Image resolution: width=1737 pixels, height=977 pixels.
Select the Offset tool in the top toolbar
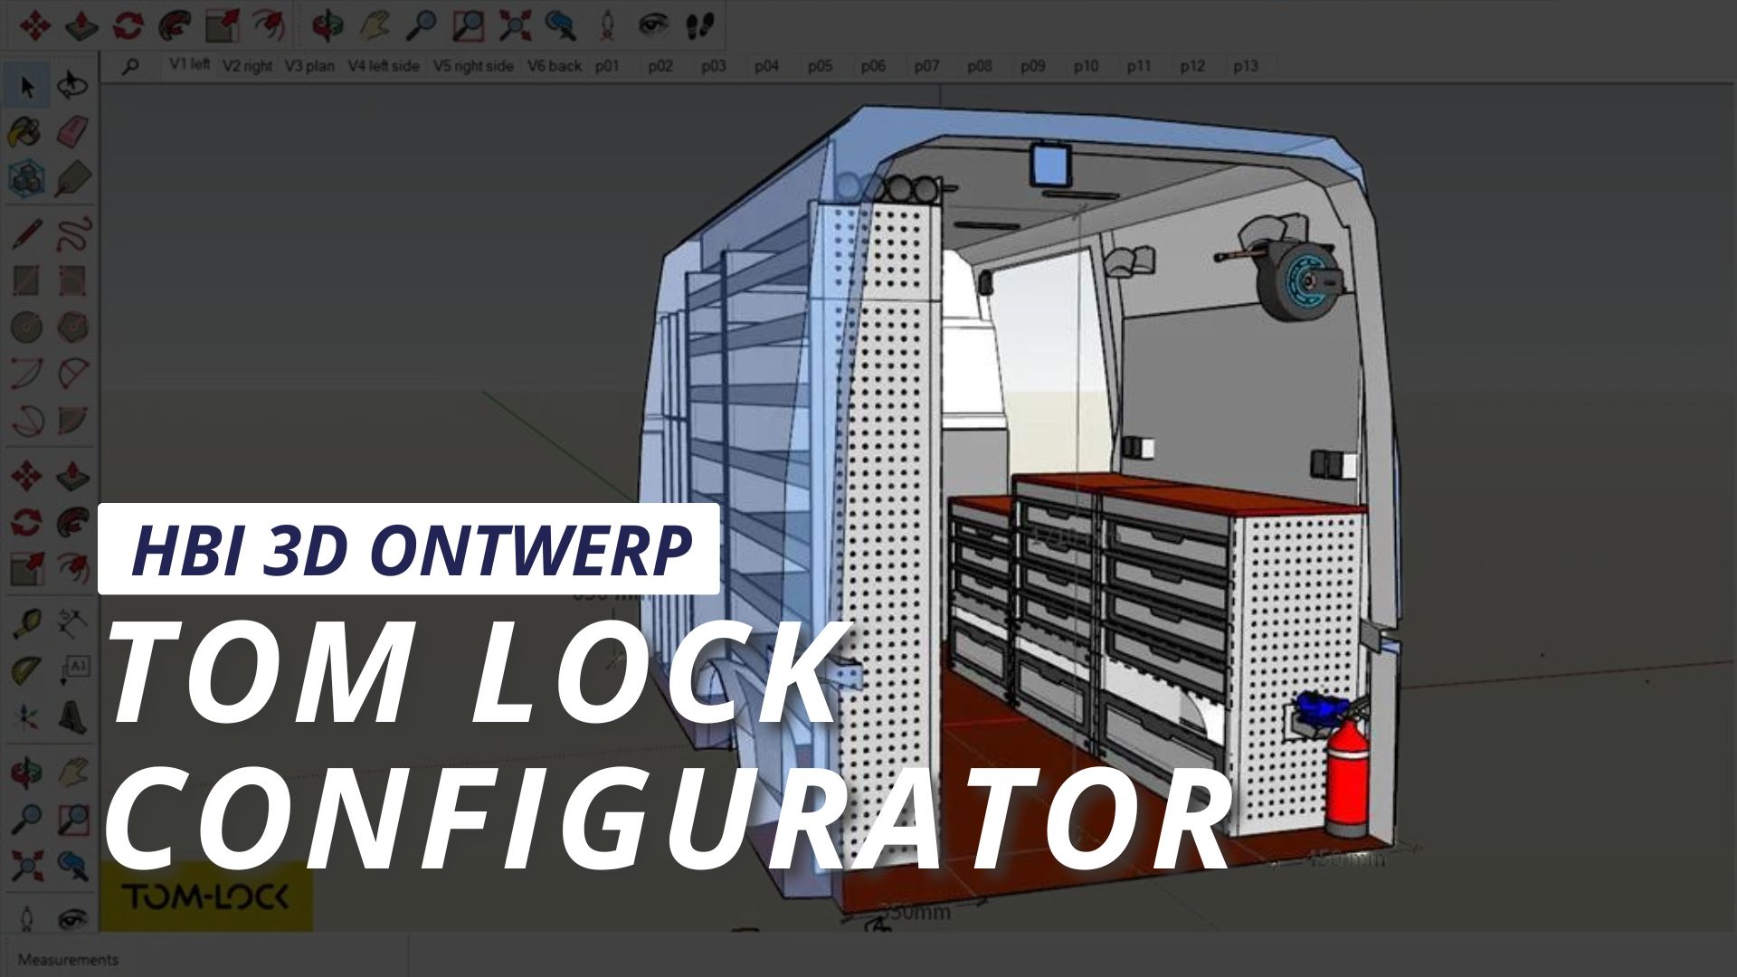[268, 25]
